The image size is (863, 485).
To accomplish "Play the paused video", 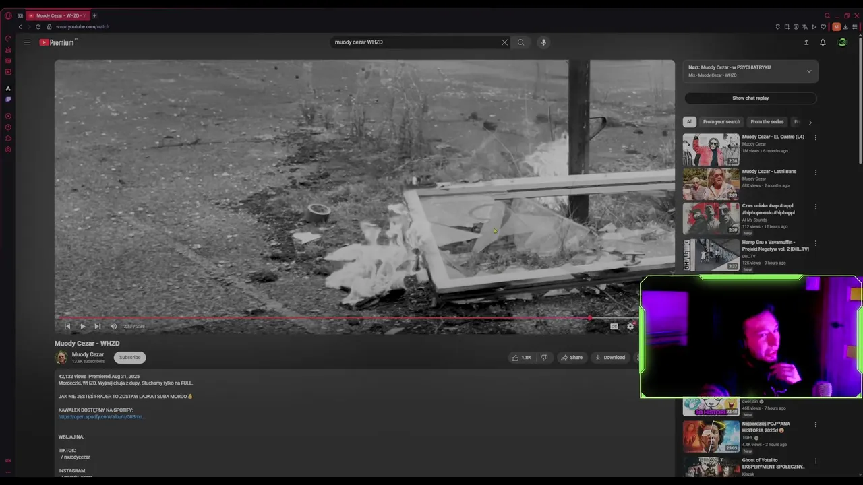I will point(82,326).
